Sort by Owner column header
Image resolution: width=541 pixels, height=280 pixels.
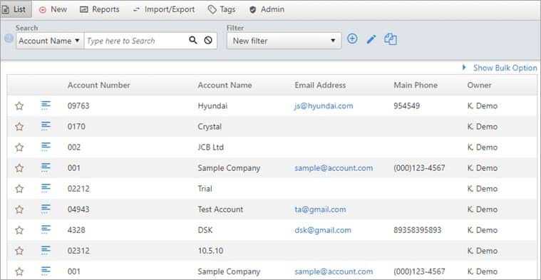(479, 85)
